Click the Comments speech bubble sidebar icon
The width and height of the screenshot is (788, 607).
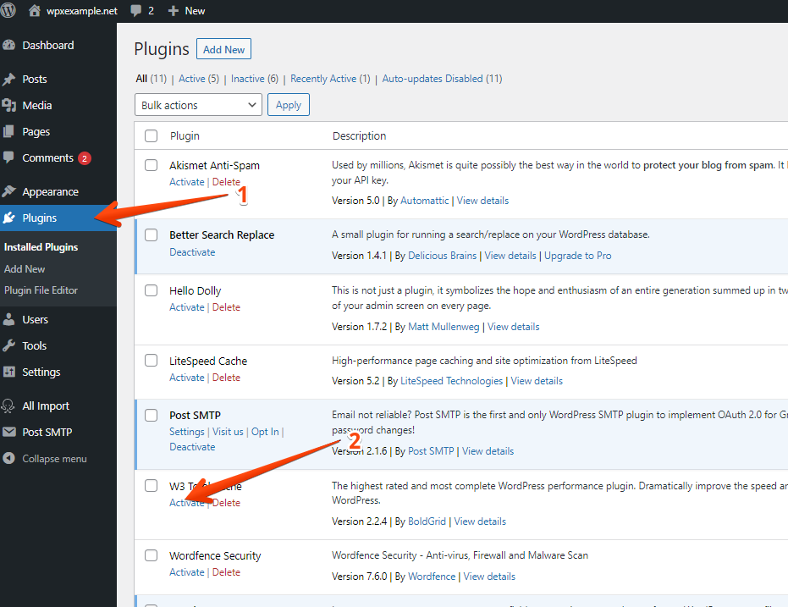pos(8,157)
